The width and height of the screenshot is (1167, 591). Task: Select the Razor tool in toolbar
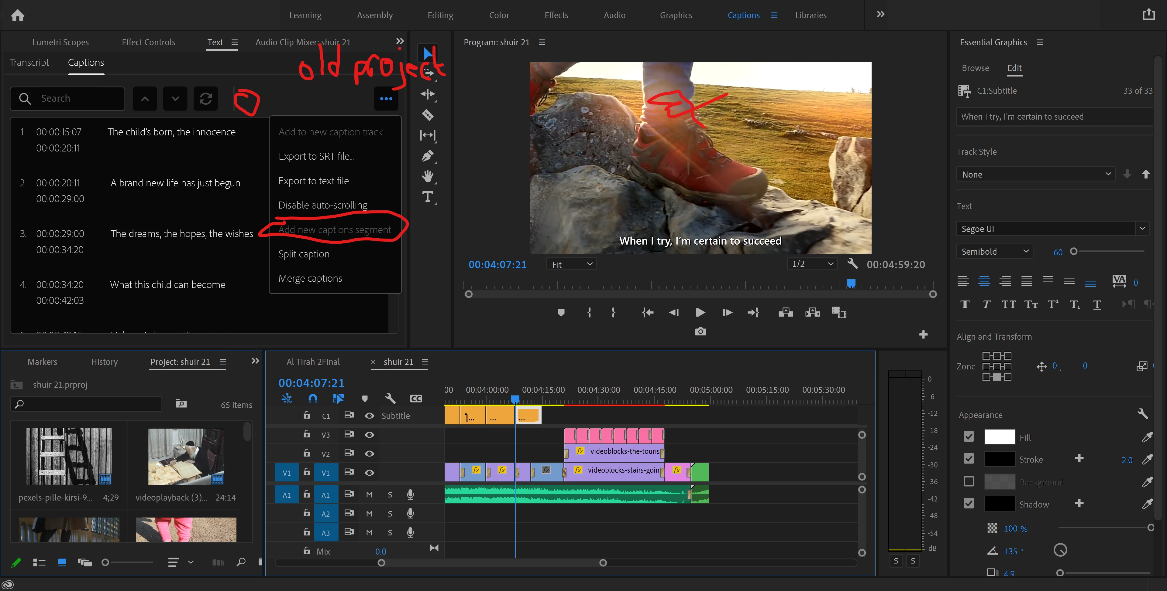point(427,115)
